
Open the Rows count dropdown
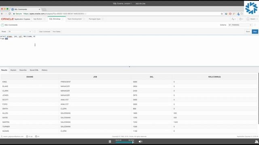coord(20,31)
